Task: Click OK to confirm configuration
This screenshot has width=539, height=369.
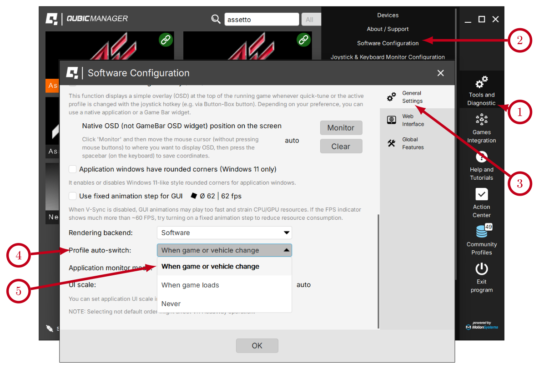Action: pyautogui.click(x=257, y=346)
